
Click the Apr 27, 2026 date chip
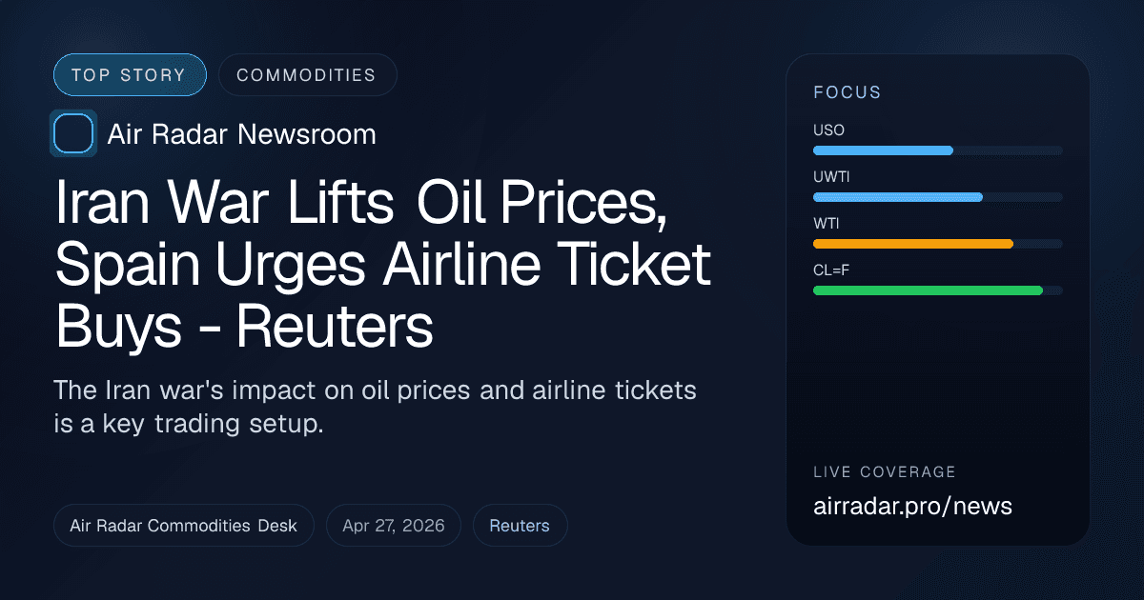394,526
